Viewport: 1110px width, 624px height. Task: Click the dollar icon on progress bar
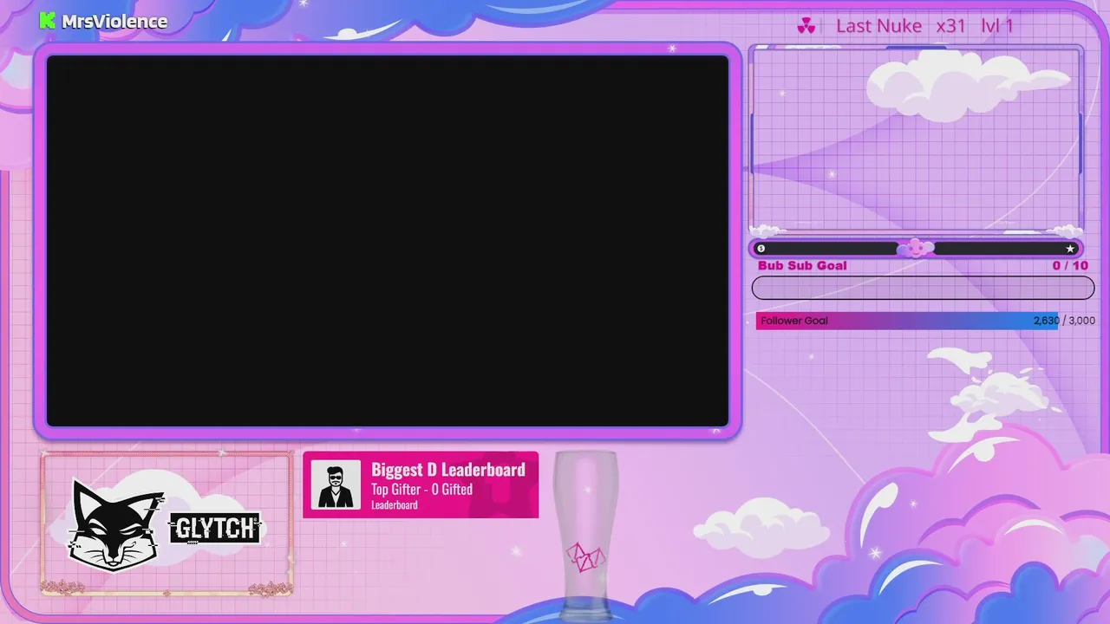pos(761,249)
